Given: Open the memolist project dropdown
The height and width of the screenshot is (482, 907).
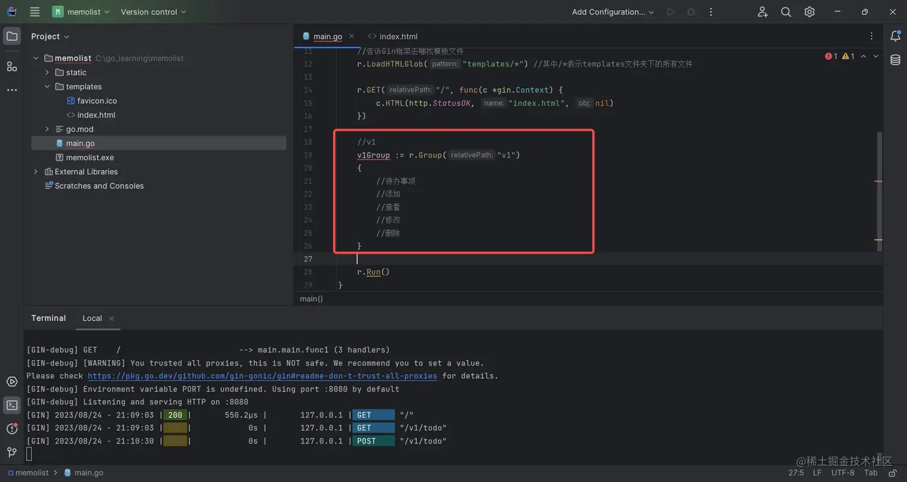Looking at the screenshot, I should pyautogui.click(x=81, y=12).
